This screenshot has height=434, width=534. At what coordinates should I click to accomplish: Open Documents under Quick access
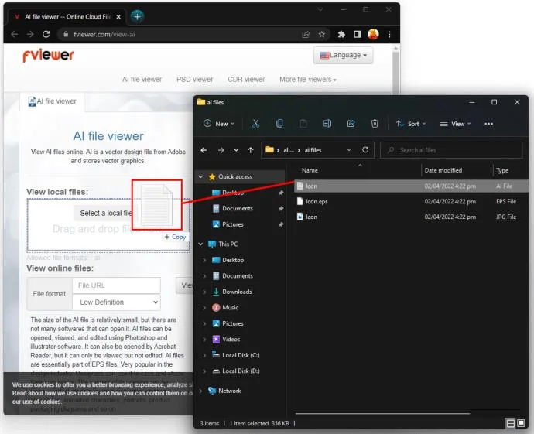[x=238, y=209]
